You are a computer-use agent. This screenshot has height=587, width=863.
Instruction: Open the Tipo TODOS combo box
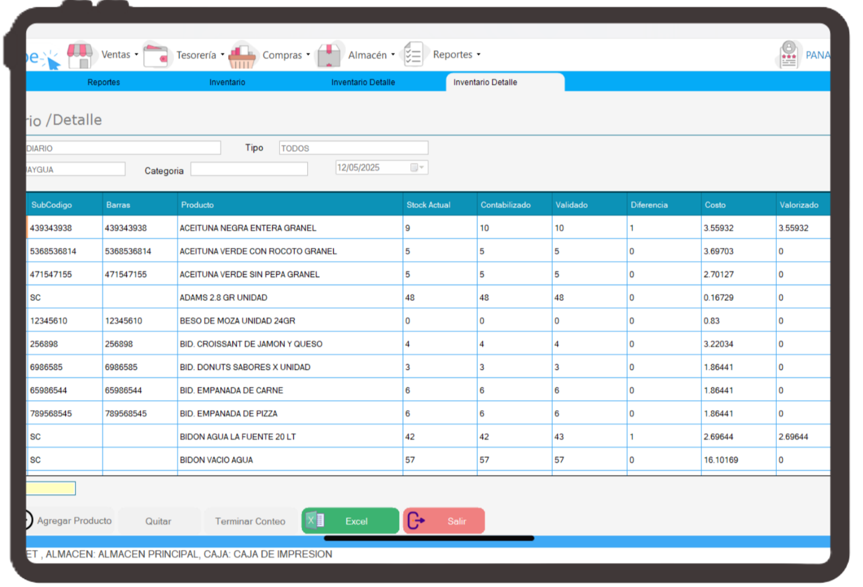[x=353, y=148]
